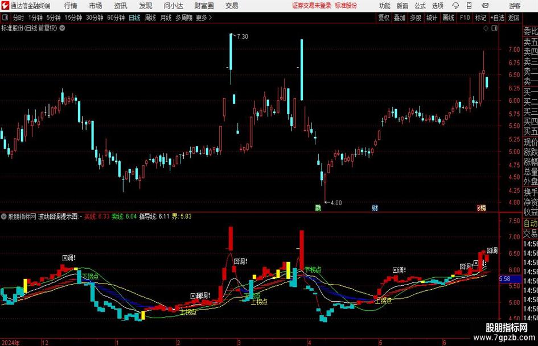Click the green 下拐点 label near month 12

pyautogui.click(x=91, y=276)
